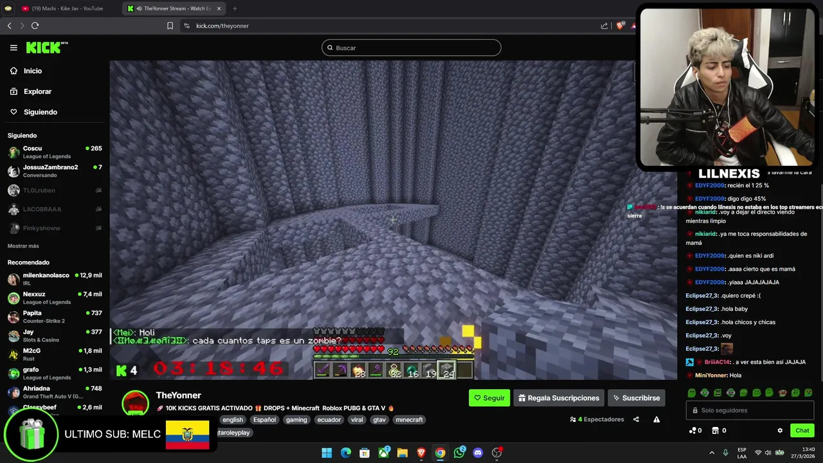Show hidden system tray icons
Viewport: 823px width, 463px height.
tap(713, 453)
